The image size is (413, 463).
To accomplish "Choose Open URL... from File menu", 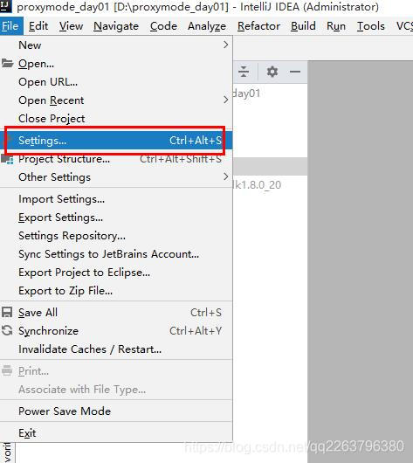I will pos(116,82).
